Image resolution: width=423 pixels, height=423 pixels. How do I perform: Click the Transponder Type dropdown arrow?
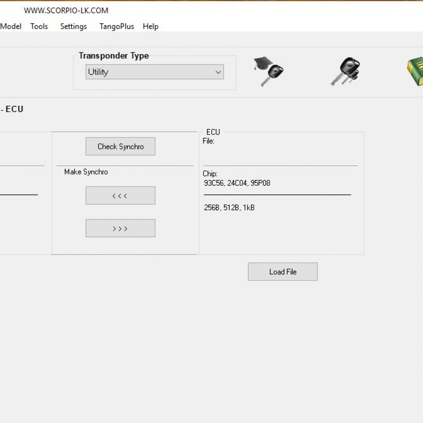coord(218,72)
